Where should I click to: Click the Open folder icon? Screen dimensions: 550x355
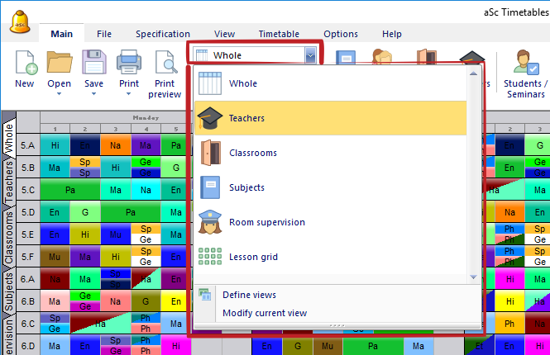tap(59, 63)
